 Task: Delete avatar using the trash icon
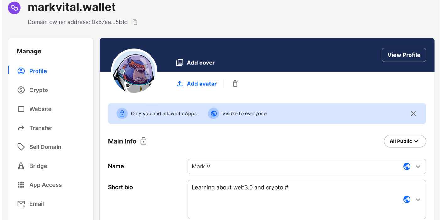(235, 84)
